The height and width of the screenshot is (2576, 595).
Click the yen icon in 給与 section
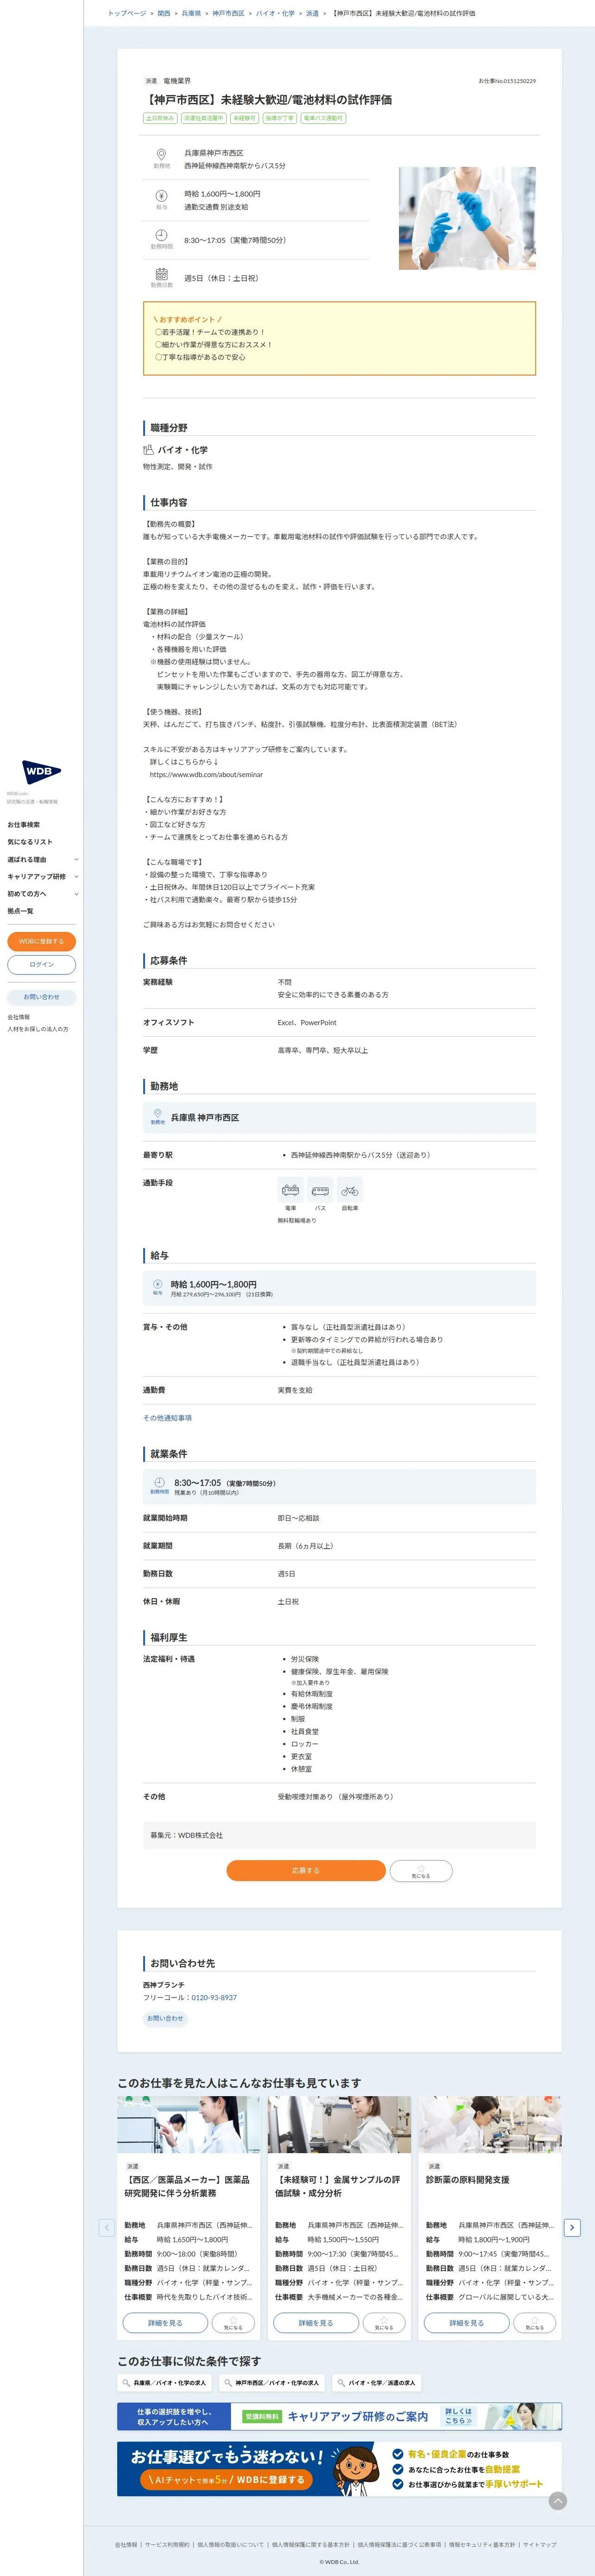point(157,1284)
